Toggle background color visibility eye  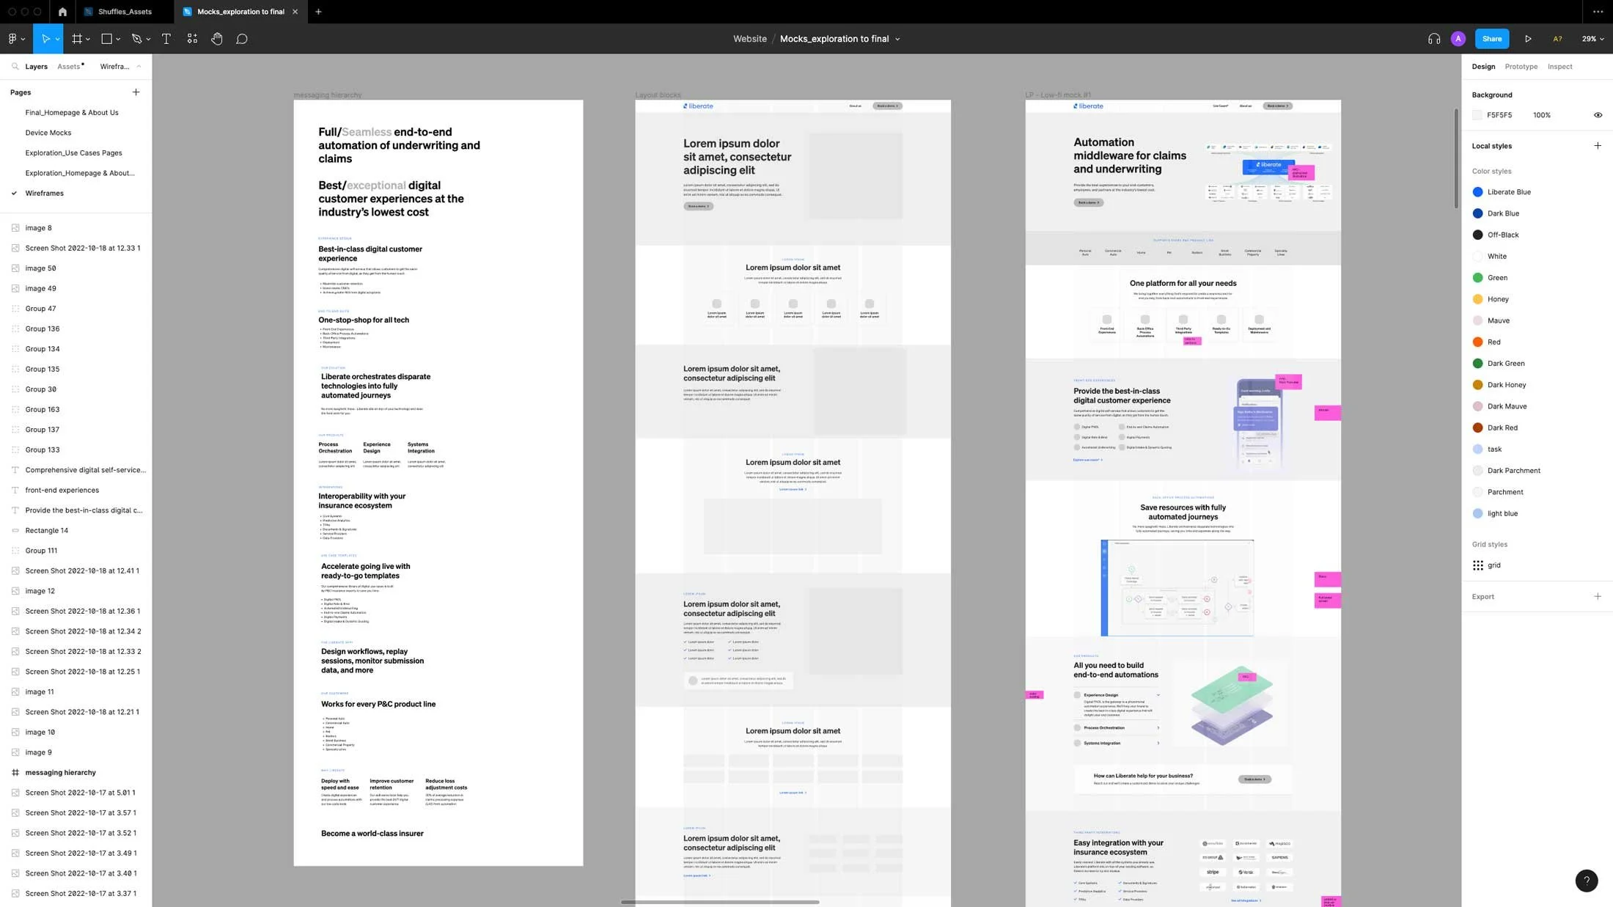1598,115
